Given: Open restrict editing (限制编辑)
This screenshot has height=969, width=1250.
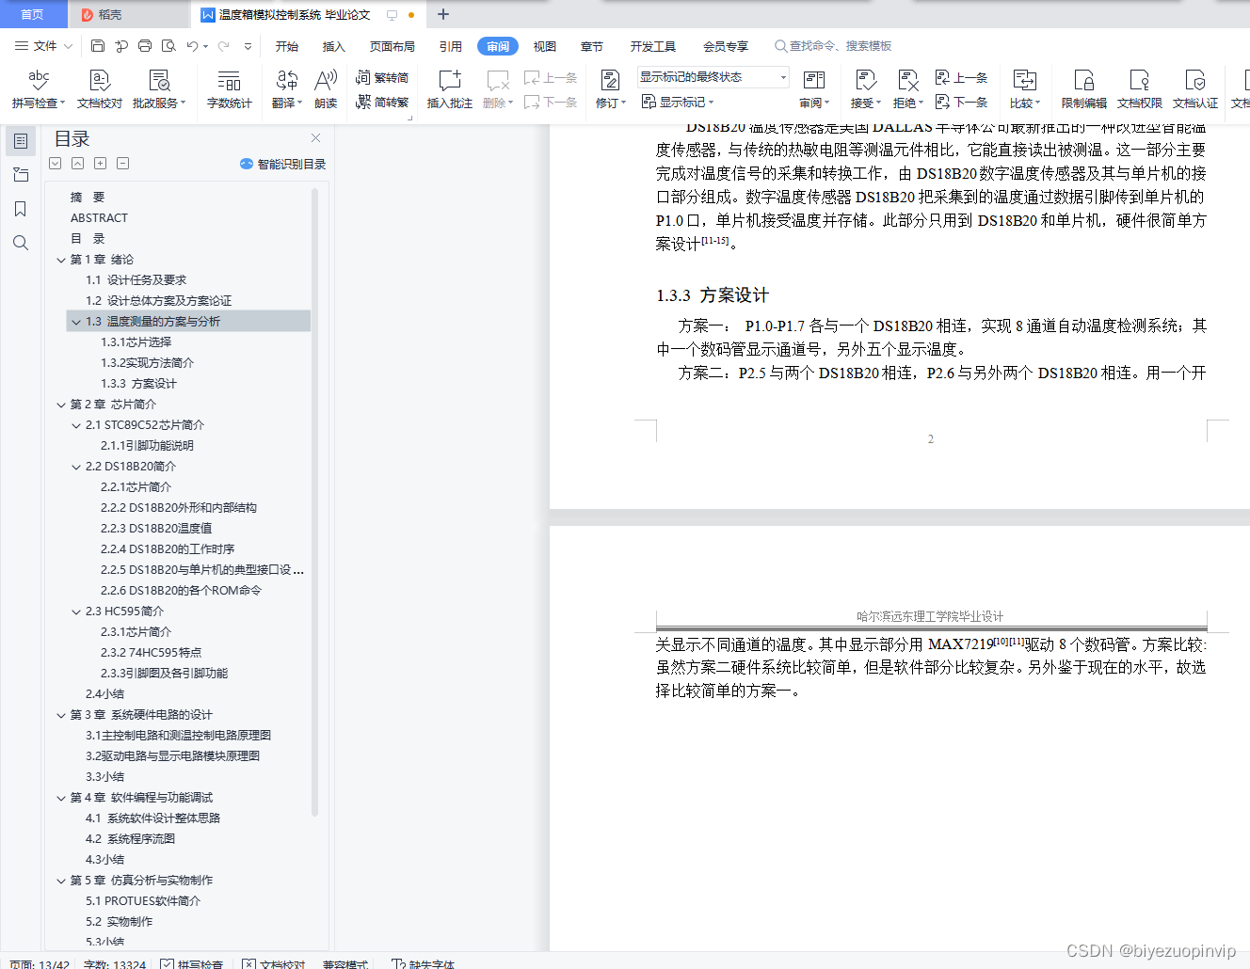Looking at the screenshot, I should coord(1084,89).
